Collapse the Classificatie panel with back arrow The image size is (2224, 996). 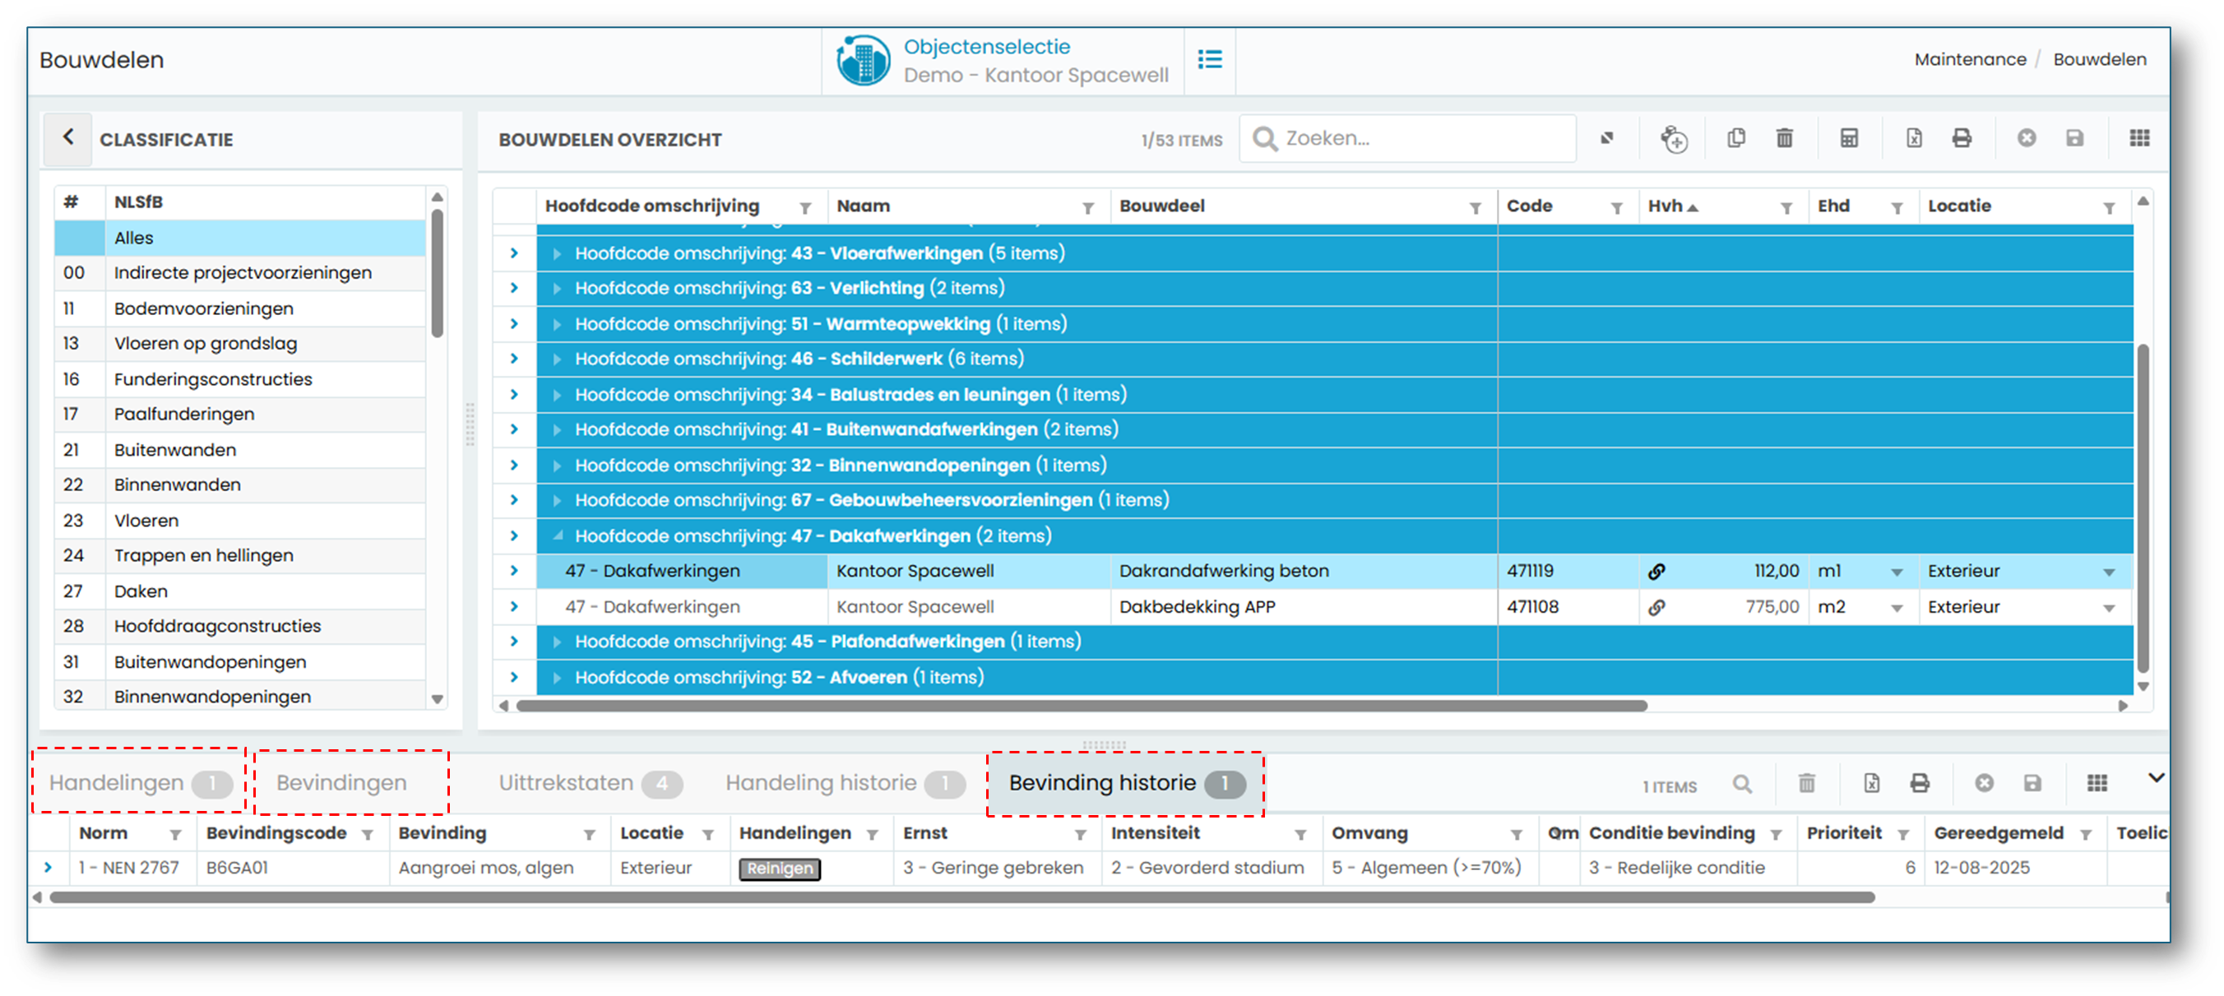(68, 137)
